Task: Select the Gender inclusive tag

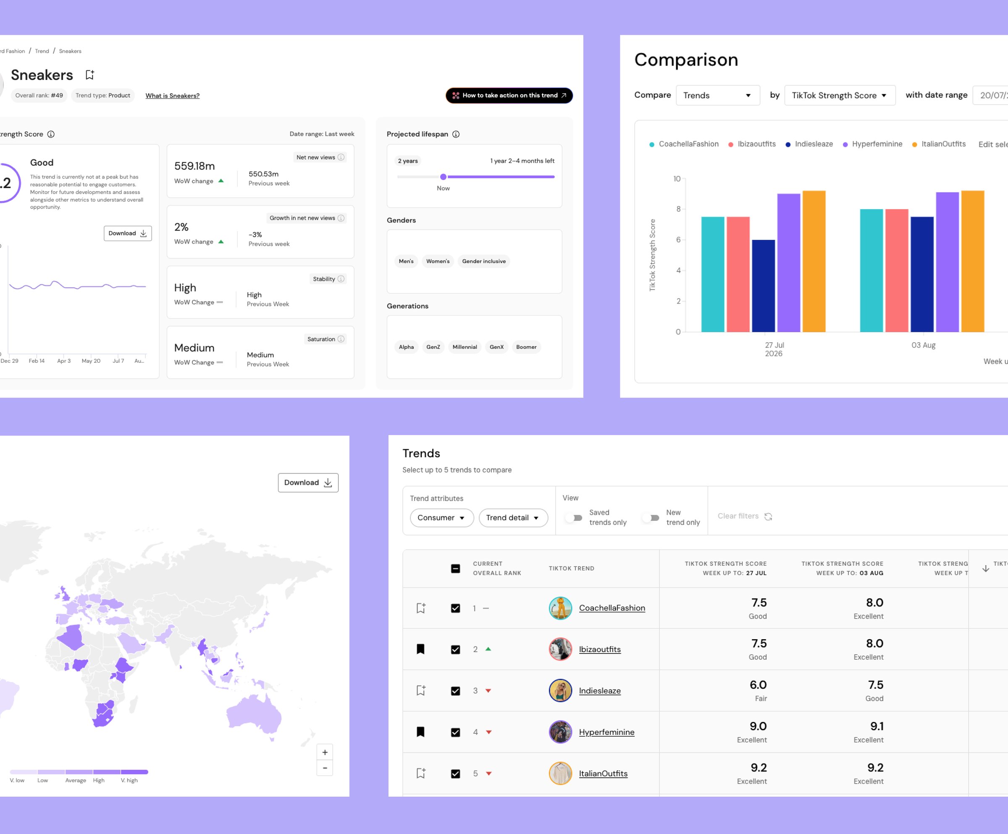Action: 484,262
